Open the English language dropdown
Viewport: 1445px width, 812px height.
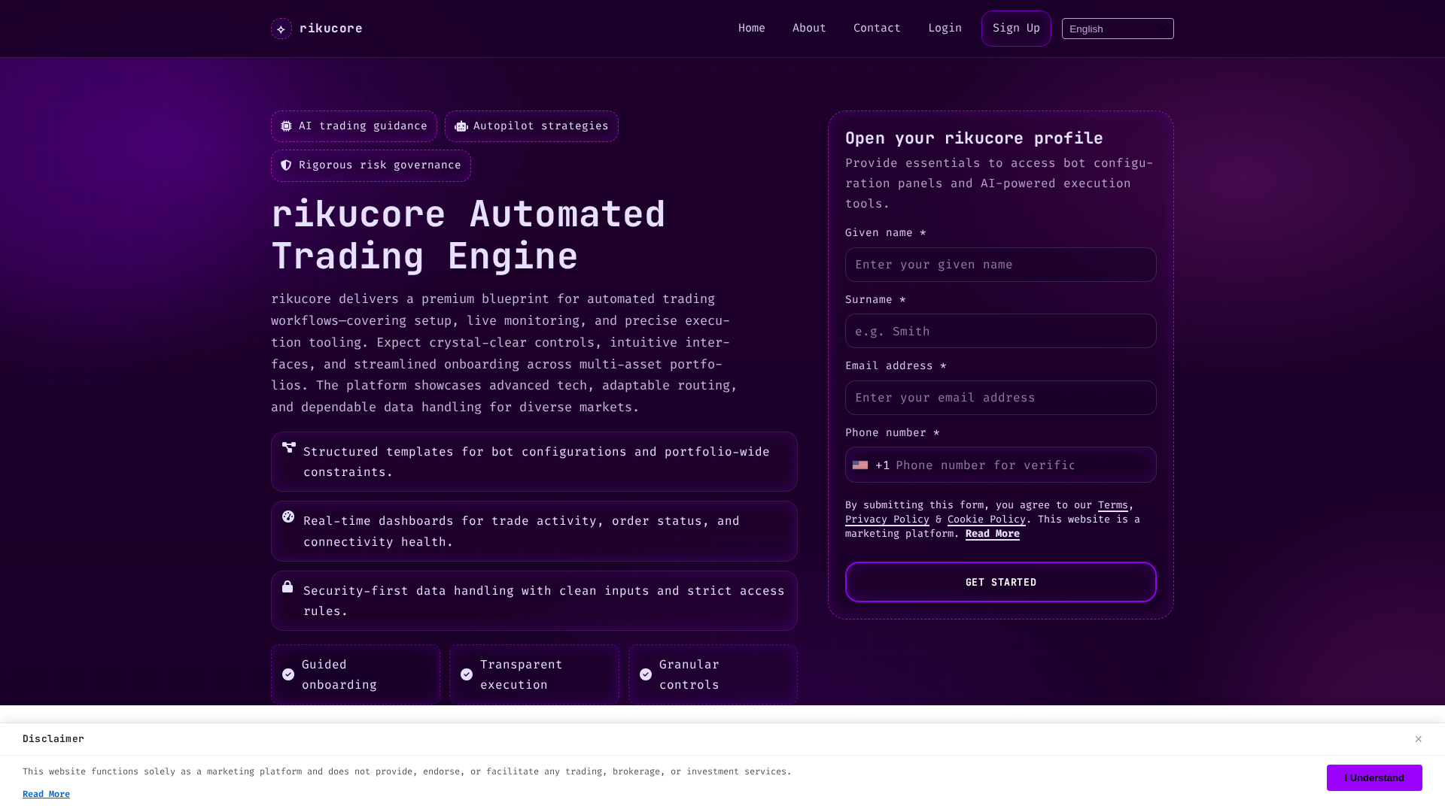[x=1118, y=29]
